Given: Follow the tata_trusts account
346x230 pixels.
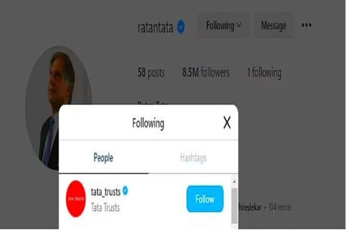Looking at the screenshot, I should (205, 199).
